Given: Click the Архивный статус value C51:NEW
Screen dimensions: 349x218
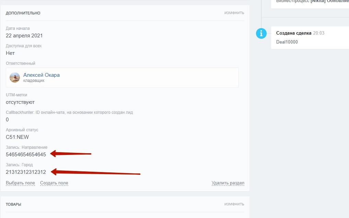Looking at the screenshot, I should point(17,137).
